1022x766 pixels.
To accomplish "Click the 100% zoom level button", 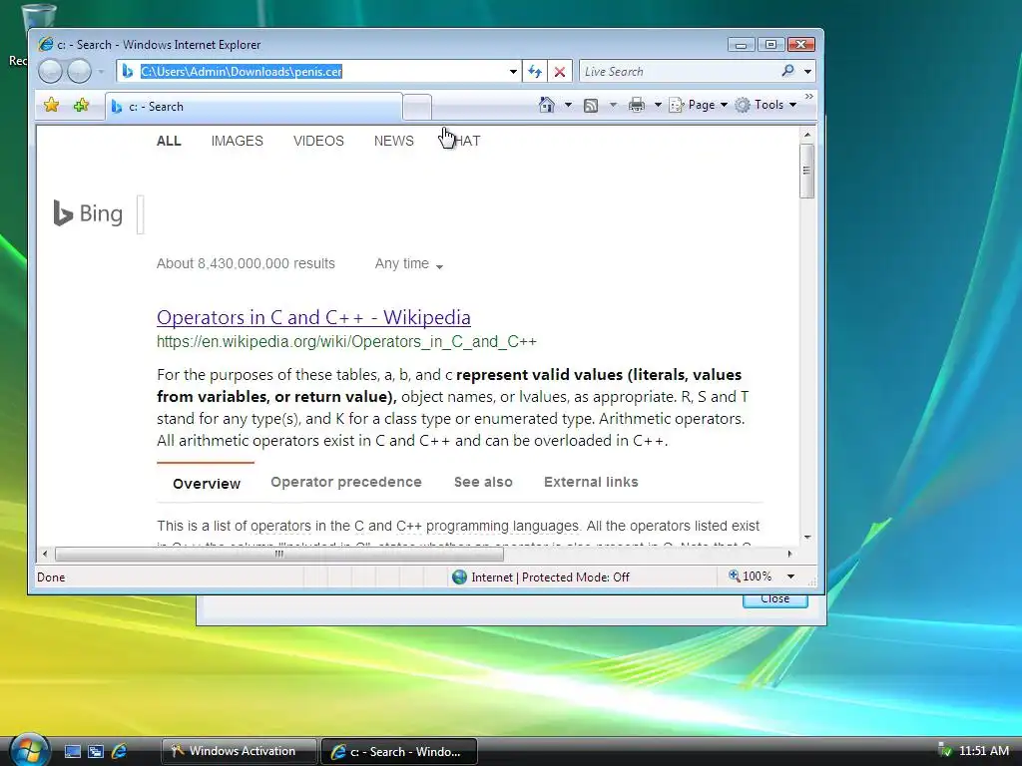I will 751,576.
